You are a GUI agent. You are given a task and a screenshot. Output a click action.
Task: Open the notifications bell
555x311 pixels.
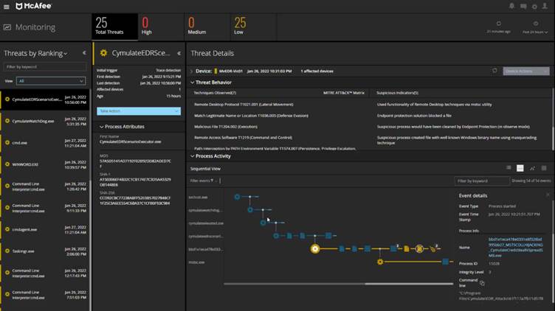[x=511, y=6]
